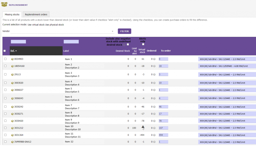Switch to the Replenishment orders tab
This screenshot has width=256, height=146.
[x=36, y=15]
